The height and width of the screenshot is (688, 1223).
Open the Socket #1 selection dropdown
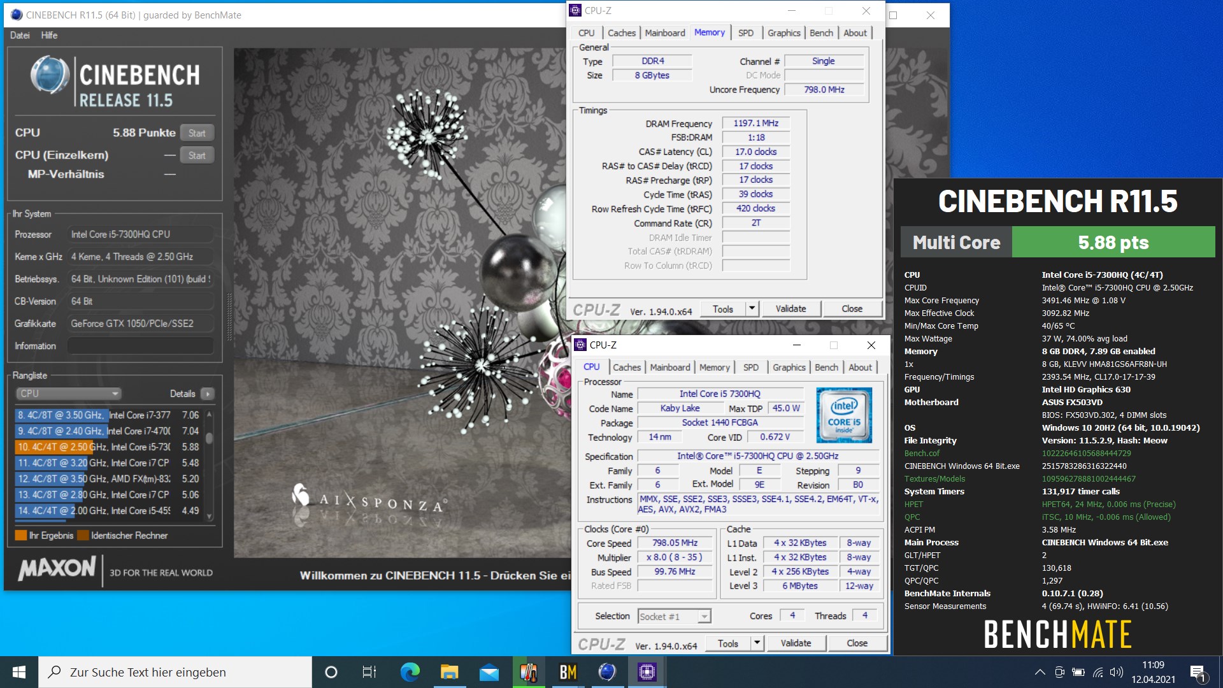click(x=674, y=617)
